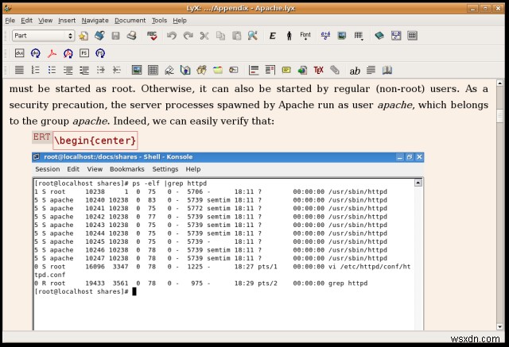Viewport: 509px width, 347px height.
Task: Click the red TeX code insert icon
Action: click(x=318, y=70)
